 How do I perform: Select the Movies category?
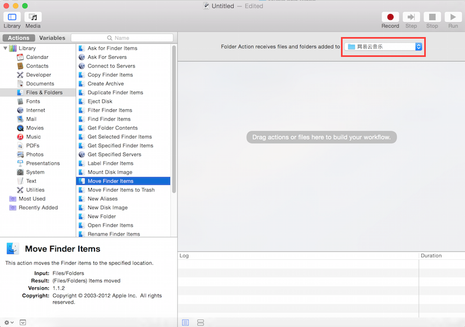[35, 128]
